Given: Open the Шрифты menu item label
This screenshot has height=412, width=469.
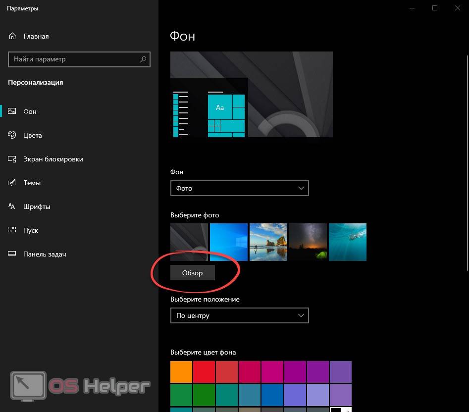Looking at the screenshot, I should 37,206.
